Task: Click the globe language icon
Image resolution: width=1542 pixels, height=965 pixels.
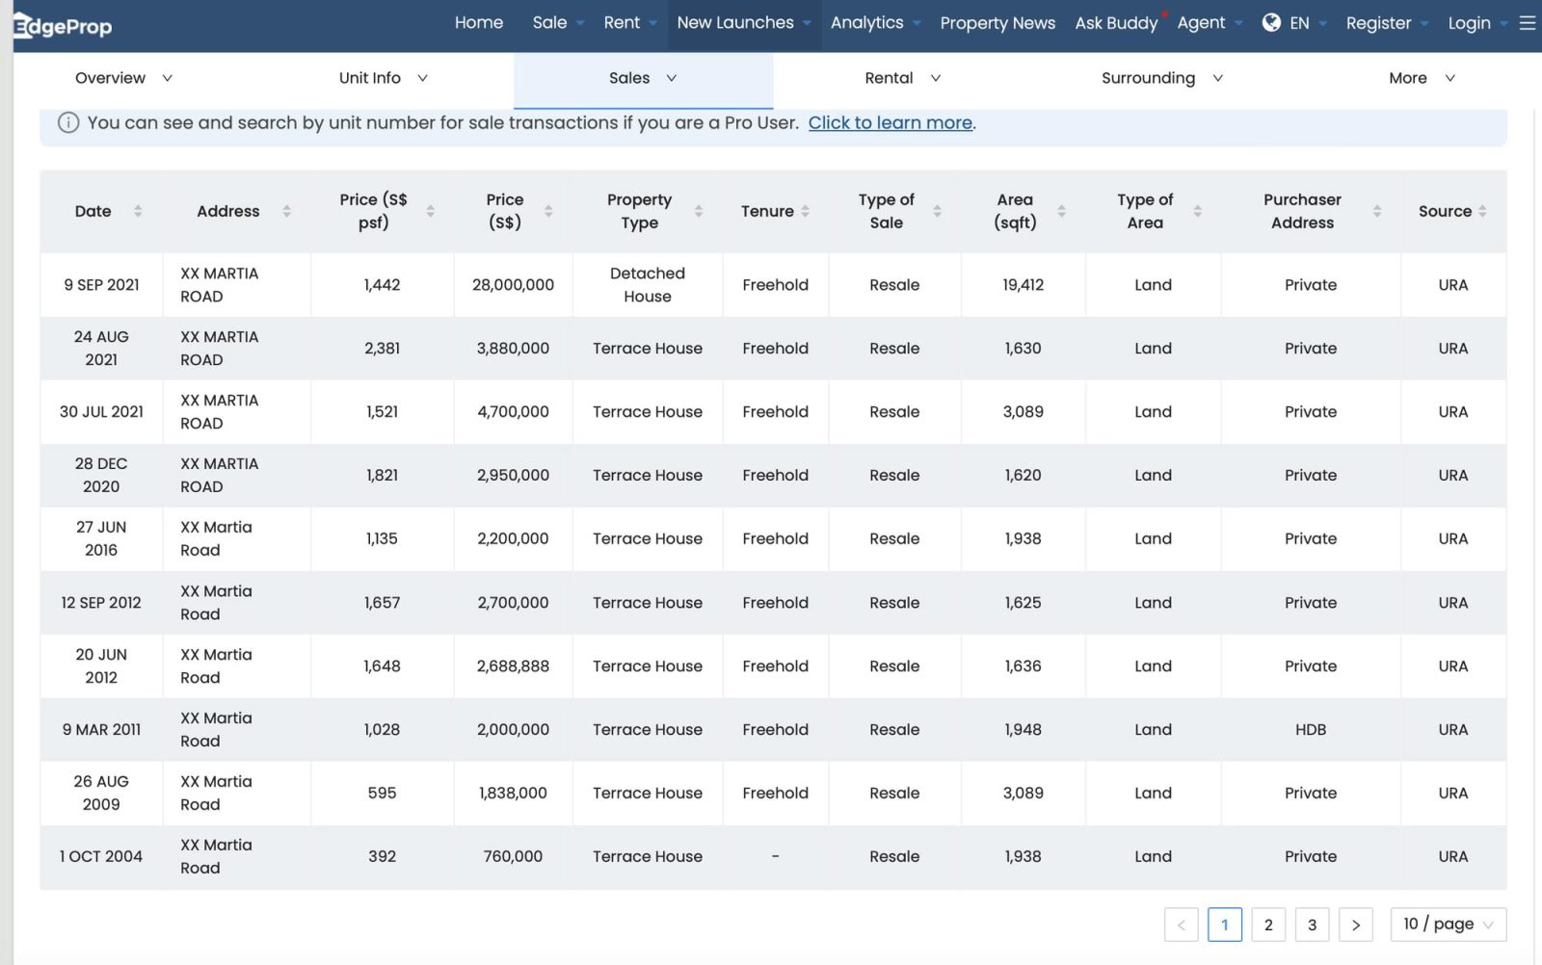Action: tap(1271, 22)
